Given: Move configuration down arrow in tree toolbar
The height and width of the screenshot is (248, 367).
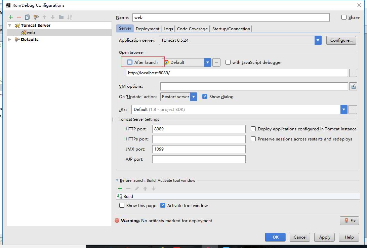Looking at the screenshot, I should point(53,17).
